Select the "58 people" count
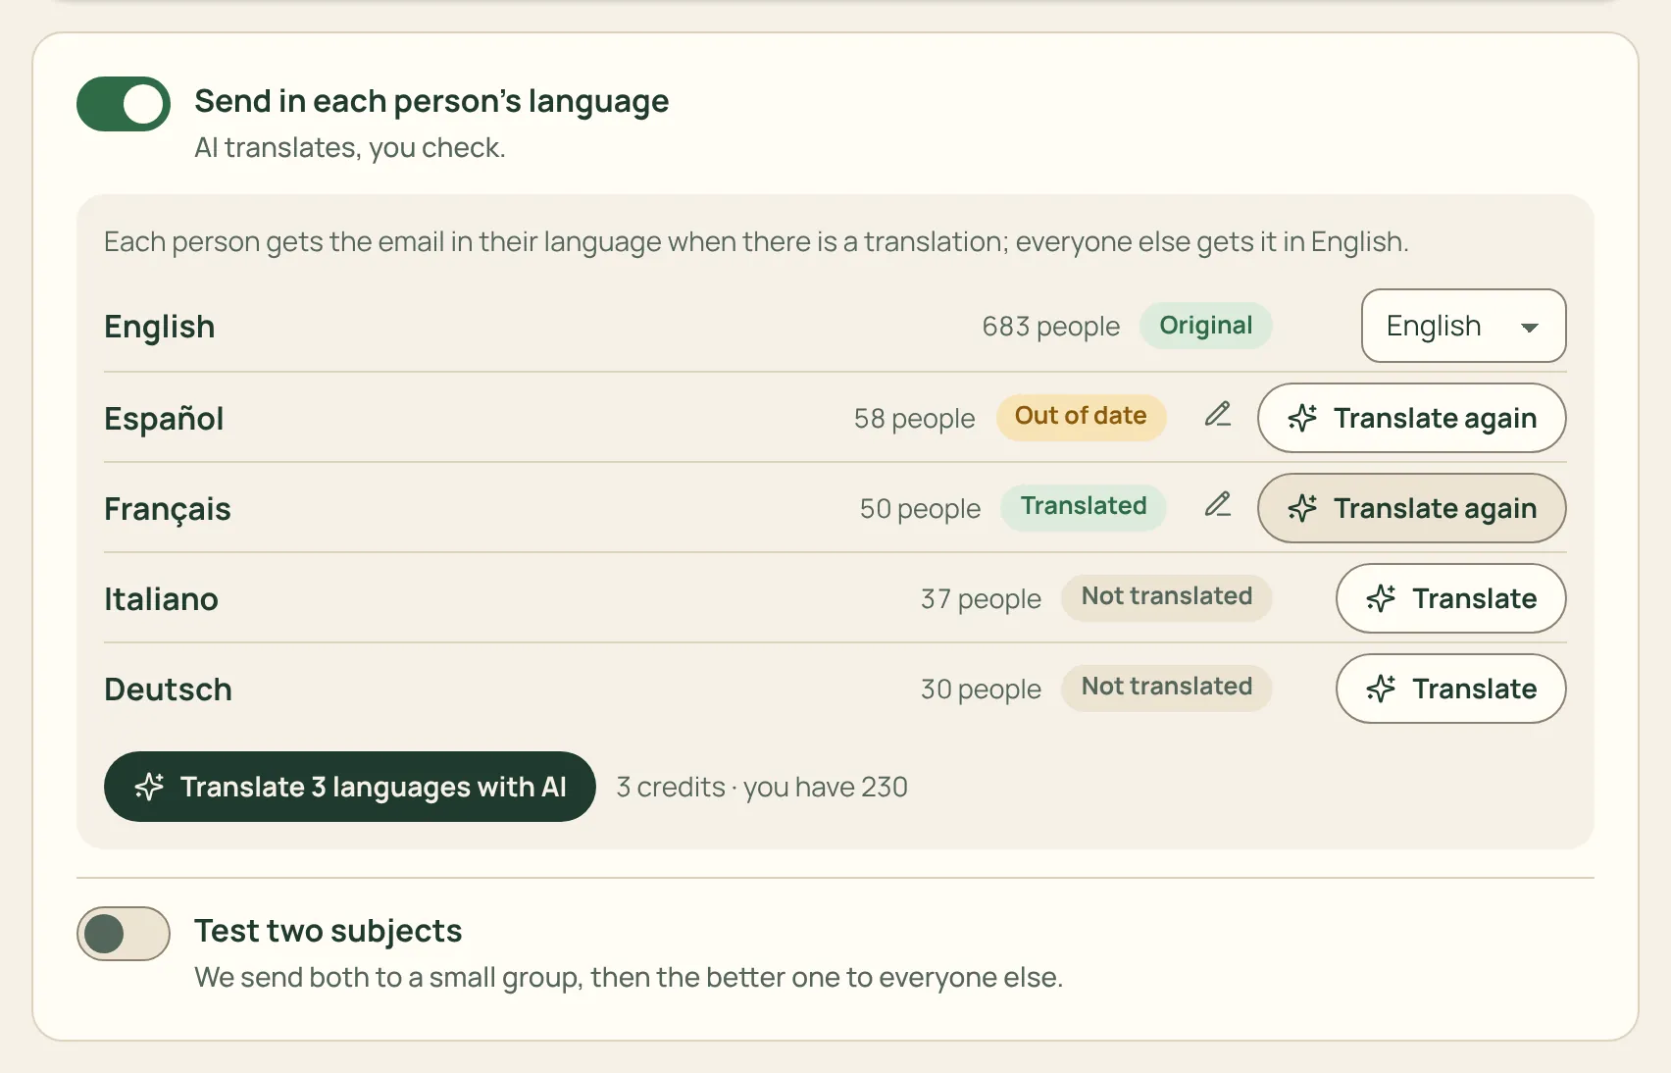This screenshot has height=1073, width=1671. (914, 419)
